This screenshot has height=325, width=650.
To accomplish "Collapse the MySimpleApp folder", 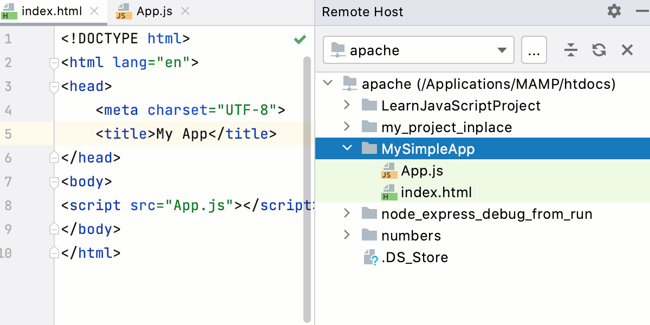I will click(347, 148).
